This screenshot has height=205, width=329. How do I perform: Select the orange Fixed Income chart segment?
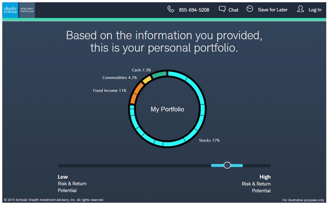[135, 94]
